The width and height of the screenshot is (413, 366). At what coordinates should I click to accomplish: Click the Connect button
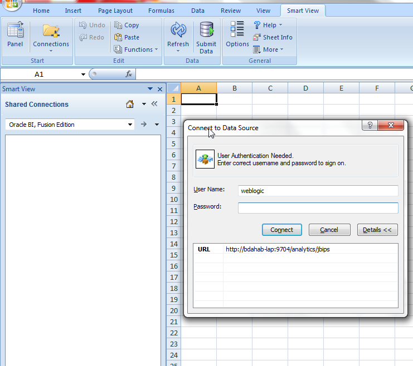tap(282, 230)
